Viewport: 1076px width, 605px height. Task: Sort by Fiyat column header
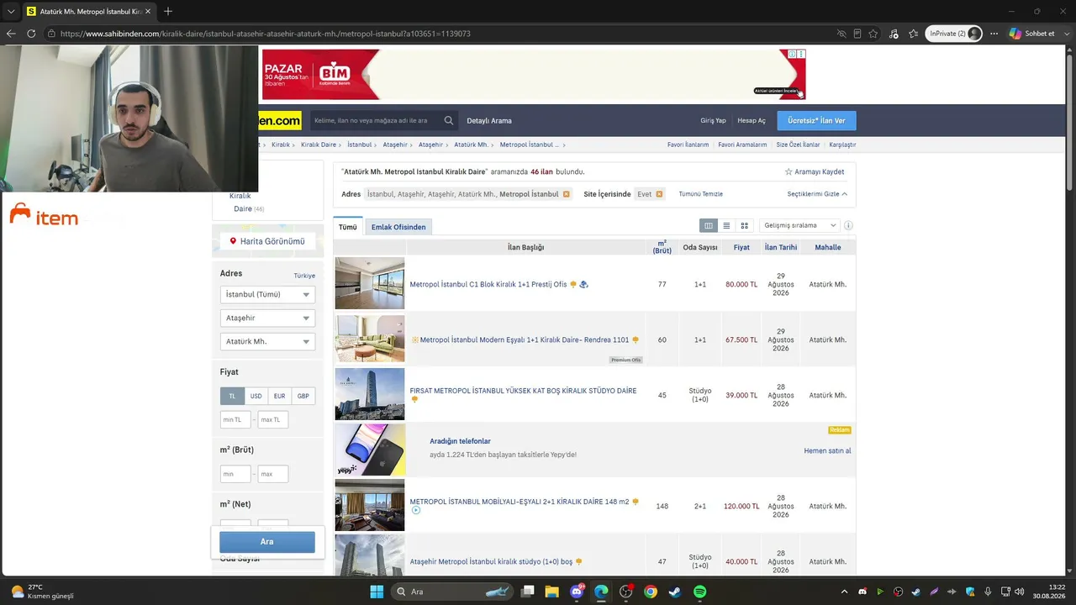coord(741,247)
